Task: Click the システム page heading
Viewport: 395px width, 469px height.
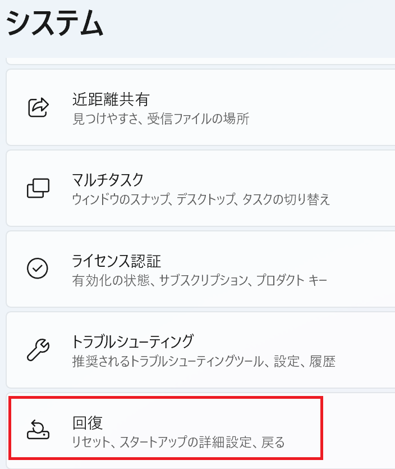Action: coord(55,25)
